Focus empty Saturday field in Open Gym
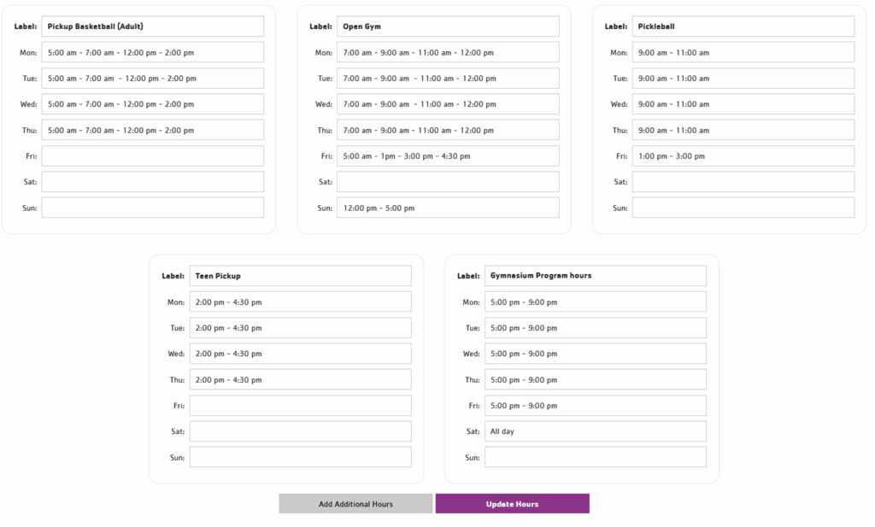875x527 pixels. [x=448, y=182]
